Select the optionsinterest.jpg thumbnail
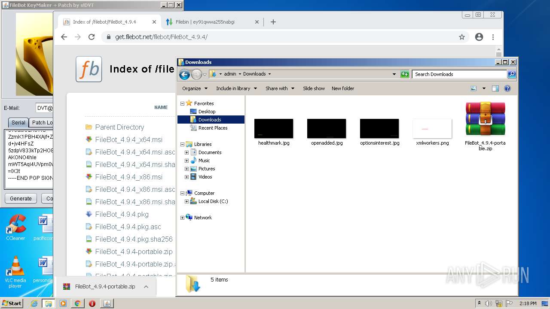 click(x=379, y=129)
